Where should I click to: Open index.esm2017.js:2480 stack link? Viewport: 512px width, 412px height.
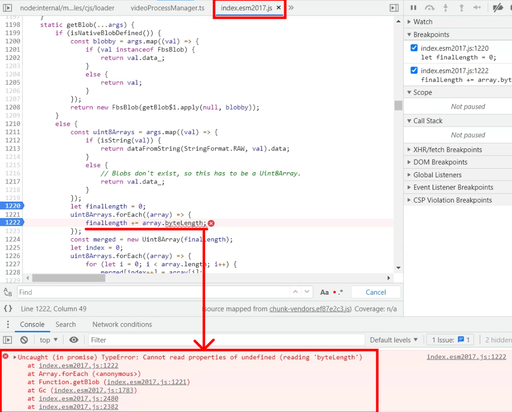click(78, 398)
